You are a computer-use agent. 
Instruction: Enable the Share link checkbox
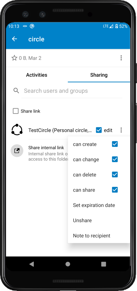pyautogui.click(x=16, y=111)
